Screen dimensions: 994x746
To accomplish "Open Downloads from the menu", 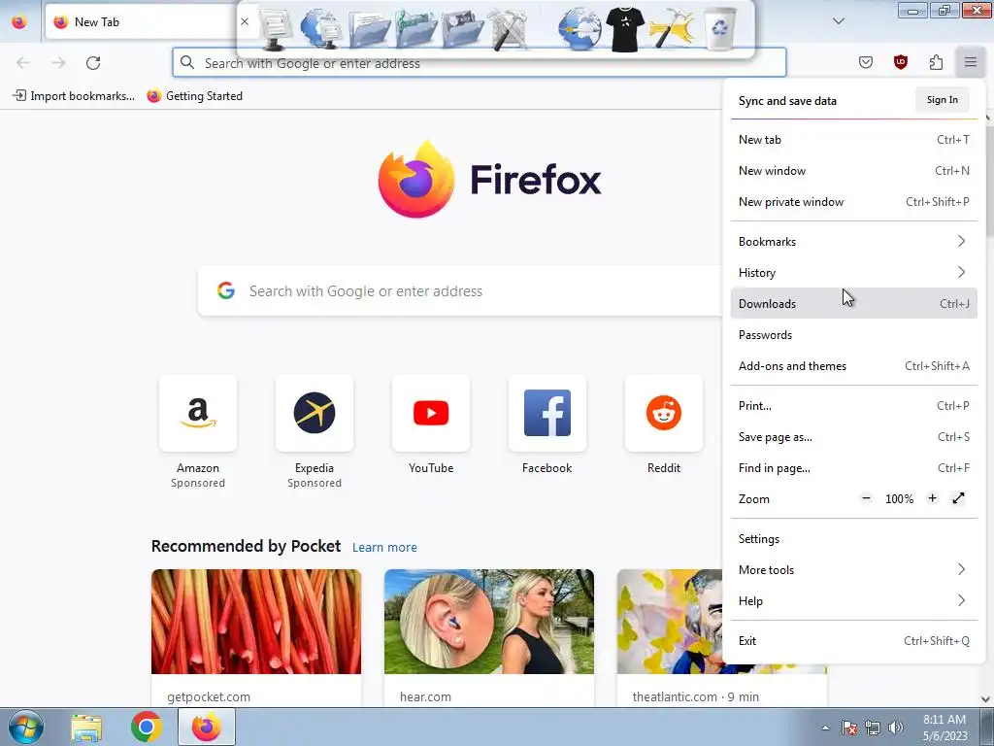I will coord(854,304).
